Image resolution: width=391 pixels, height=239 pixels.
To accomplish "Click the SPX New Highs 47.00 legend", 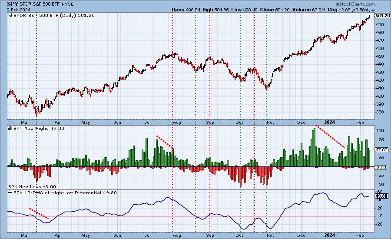I will 39,128.
